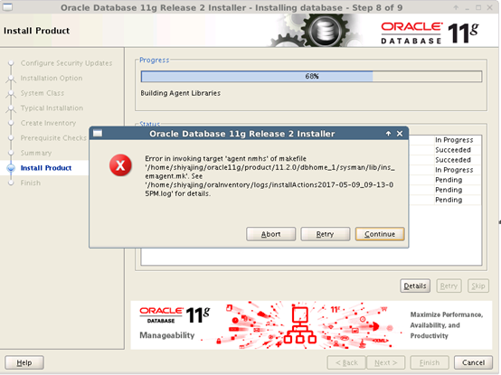Click the Progress group label
Screen dimensions: 501x375
coord(154,60)
